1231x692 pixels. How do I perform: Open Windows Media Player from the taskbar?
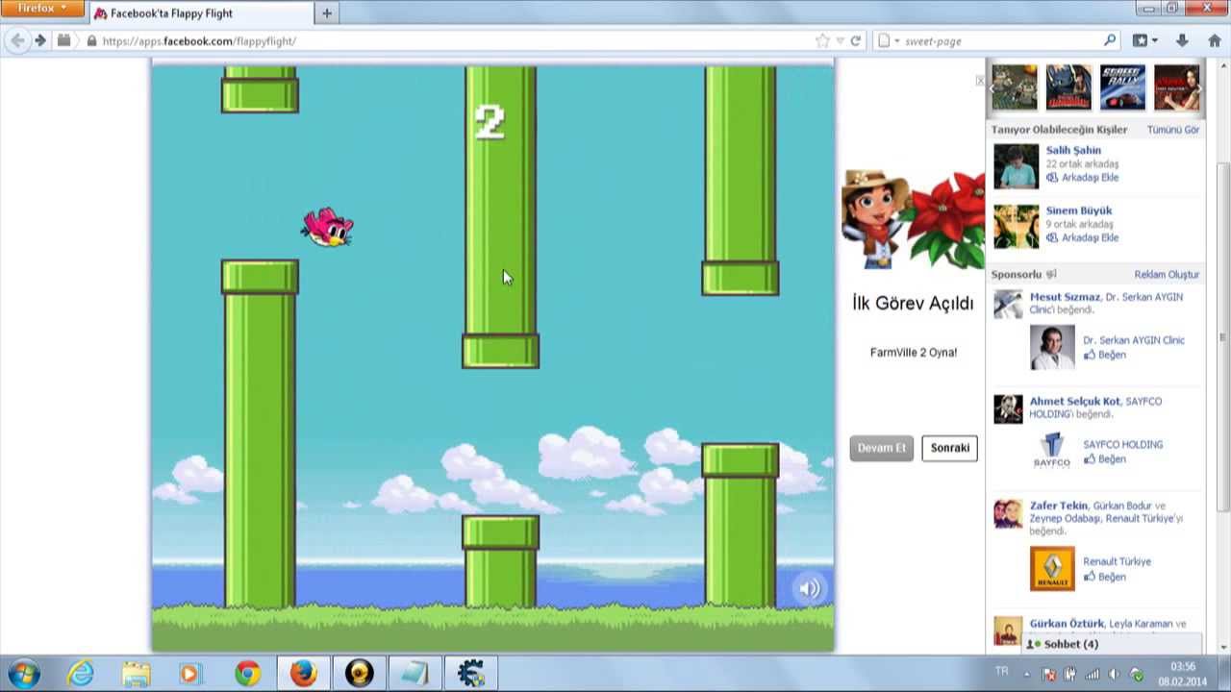tap(190, 673)
